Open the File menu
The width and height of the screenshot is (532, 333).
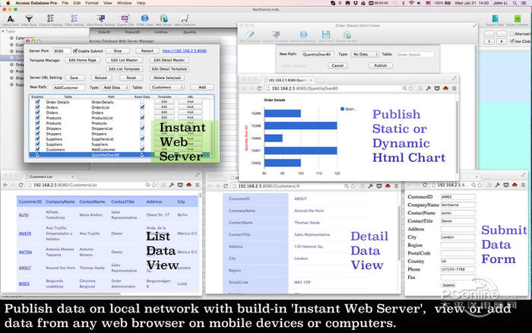click(65, 3)
